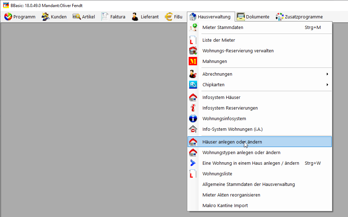Choose Eine Wohnung in einem Haus anlegen
The height and width of the screenshot is (217, 348).
[259, 163]
